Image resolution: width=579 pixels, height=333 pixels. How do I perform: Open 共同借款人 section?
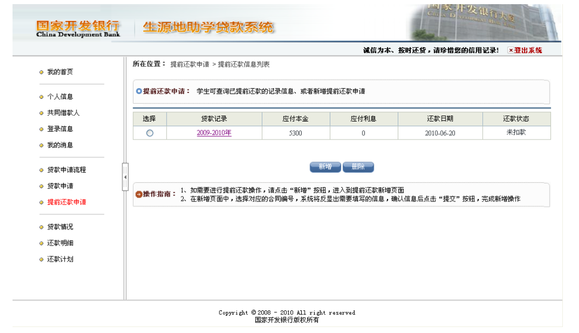pos(63,113)
